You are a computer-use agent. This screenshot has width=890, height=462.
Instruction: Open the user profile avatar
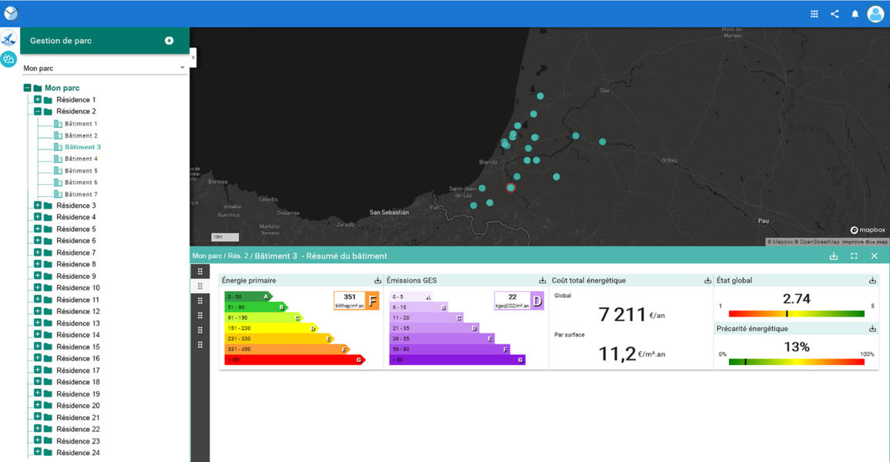pos(876,14)
